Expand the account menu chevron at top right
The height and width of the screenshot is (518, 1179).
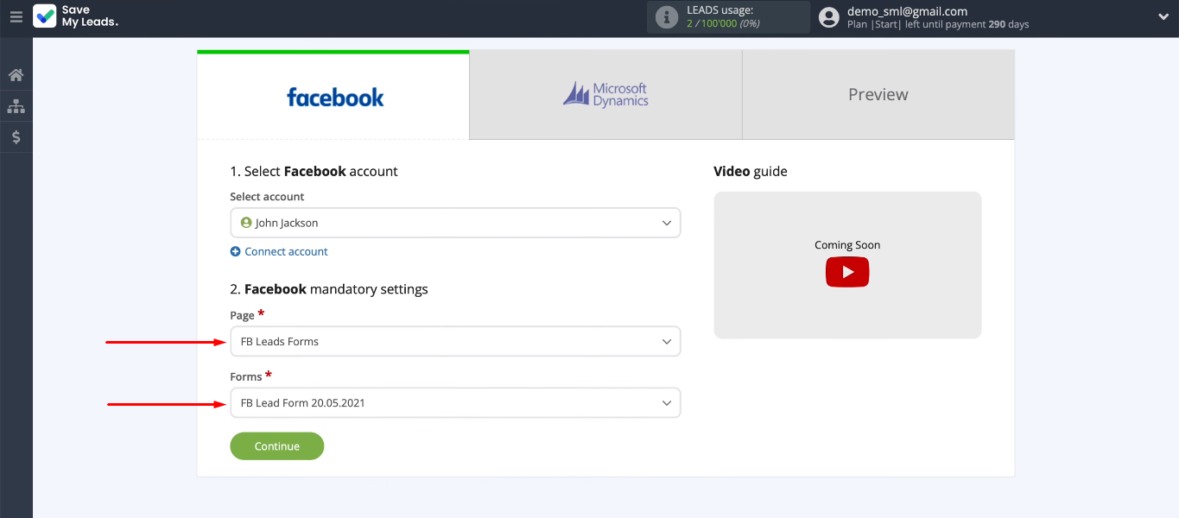[1163, 17]
